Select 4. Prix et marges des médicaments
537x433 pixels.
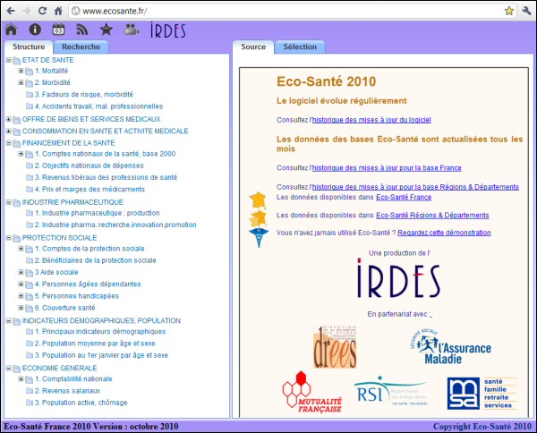tap(89, 190)
